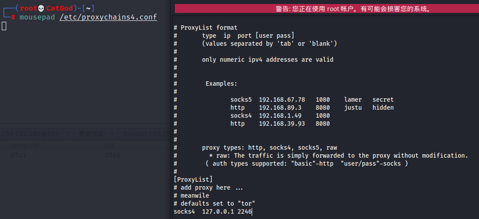479x219 pixels.
Task: Click the terminal cursor block
Action: (x=4, y=26)
